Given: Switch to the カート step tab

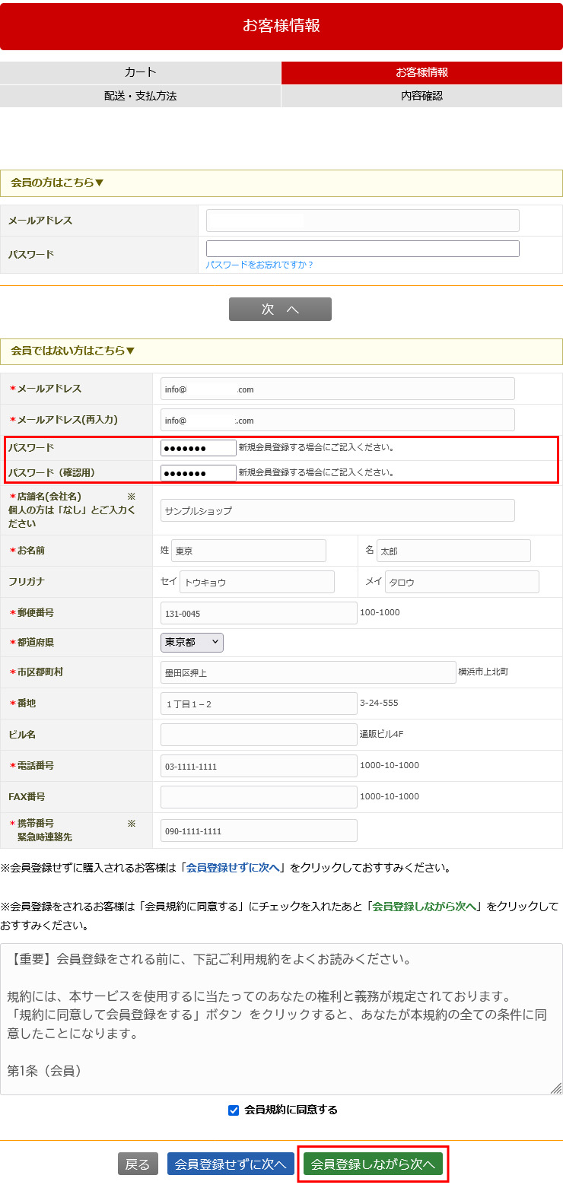Looking at the screenshot, I should [x=140, y=73].
